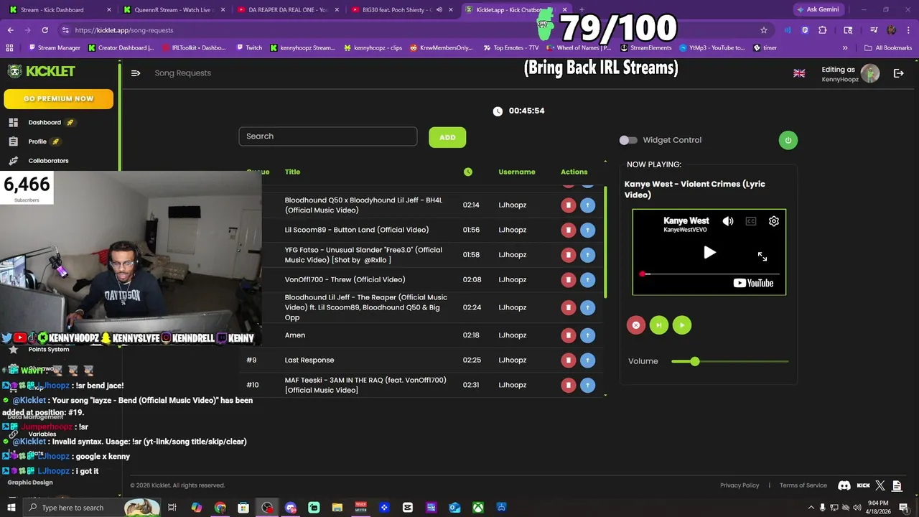Screen dimensions: 919x517
Task: Seek on the YouTube progress bar
Action: point(709,274)
